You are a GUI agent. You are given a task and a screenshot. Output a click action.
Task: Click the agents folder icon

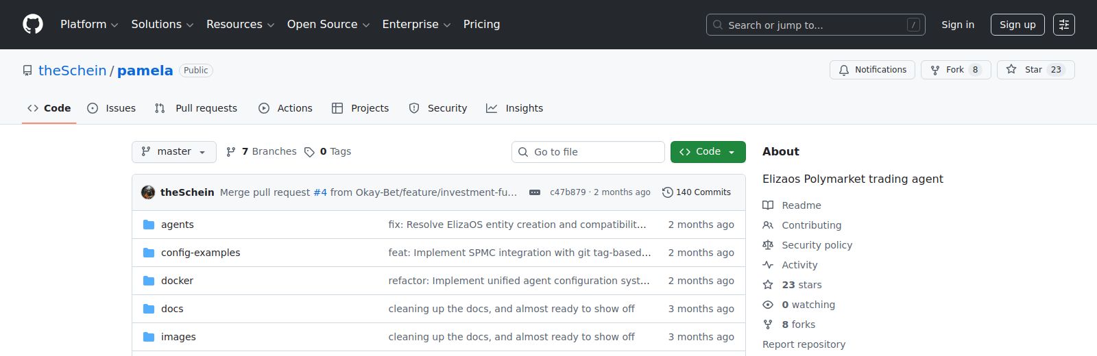149,225
